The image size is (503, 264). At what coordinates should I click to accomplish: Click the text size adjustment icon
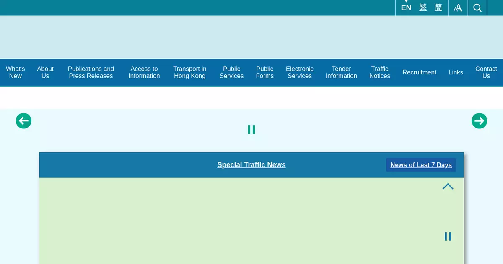458,8
